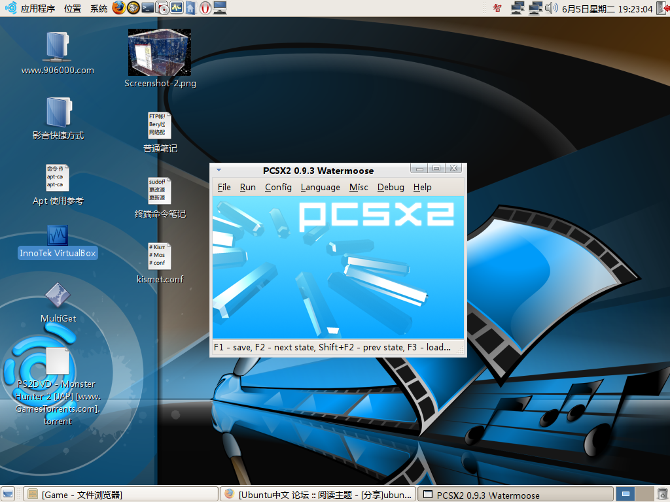The image size is (670, 502).
Task: Open the Misc menu in PCSX2
Action: (359, 188)
